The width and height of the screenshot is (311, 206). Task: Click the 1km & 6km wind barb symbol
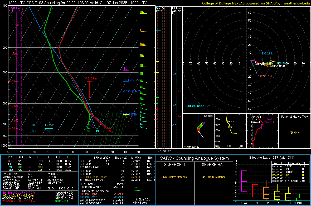click(x=137, y=189)
